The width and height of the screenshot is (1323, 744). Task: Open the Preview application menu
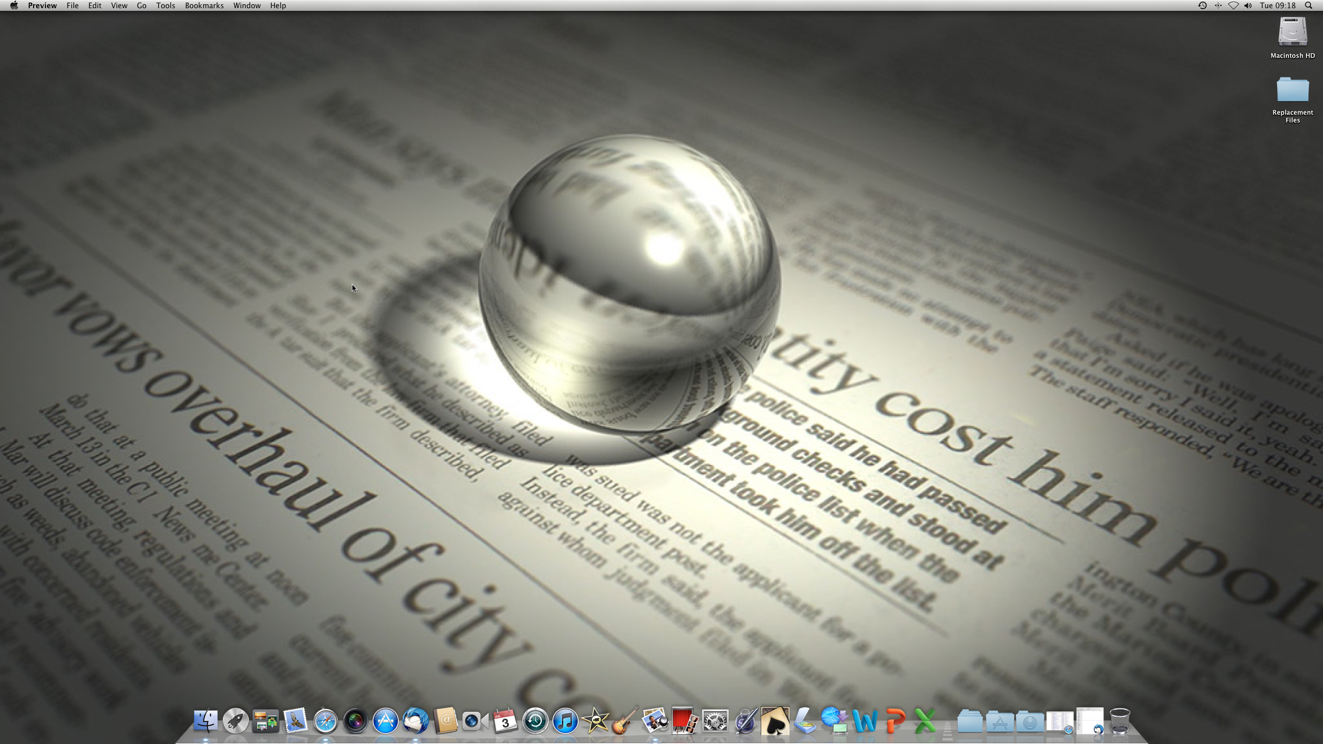pos(42,6)
